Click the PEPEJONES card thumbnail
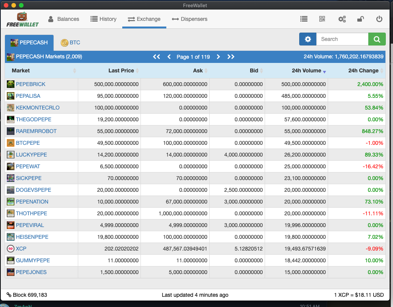 11,272
